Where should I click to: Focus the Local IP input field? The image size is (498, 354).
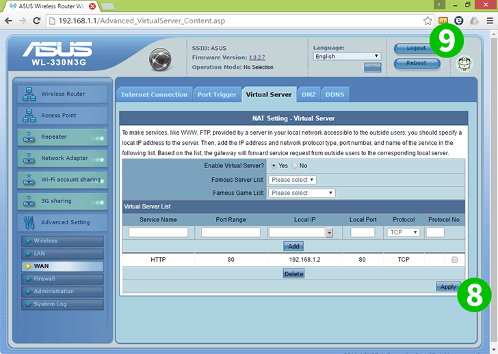[297, 232]
